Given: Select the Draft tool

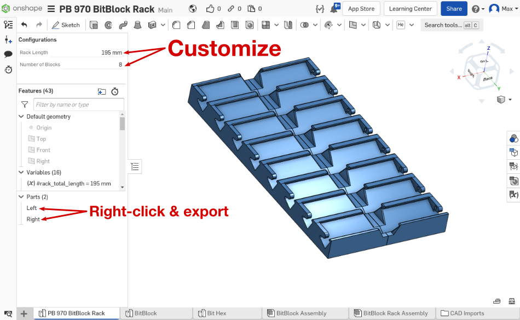Looking at the screenshot, I should 206,25.
